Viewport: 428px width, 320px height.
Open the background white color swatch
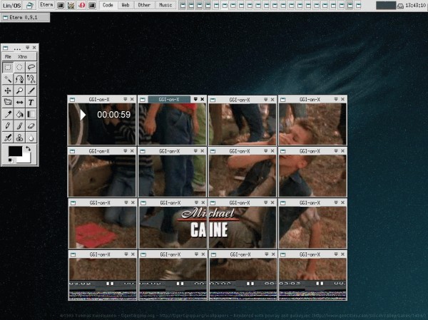(x=25, y=158)
